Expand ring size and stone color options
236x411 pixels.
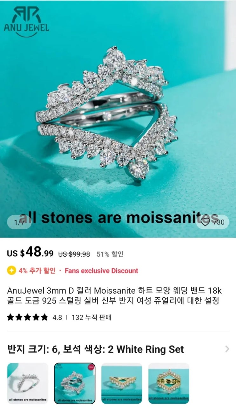pos(227,349)
